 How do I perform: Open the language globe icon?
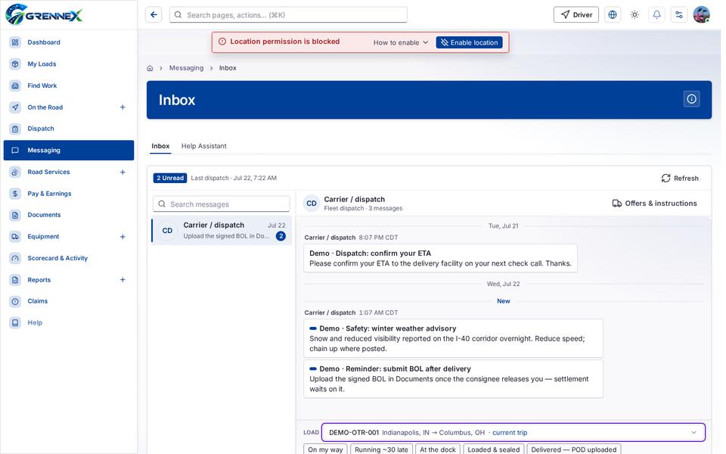[613, 15]
